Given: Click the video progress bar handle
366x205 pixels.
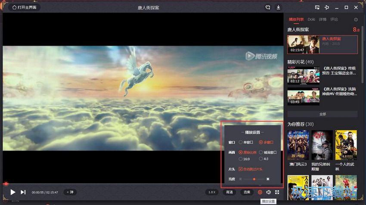Looking at the screenshot, I should pos(6,184).
